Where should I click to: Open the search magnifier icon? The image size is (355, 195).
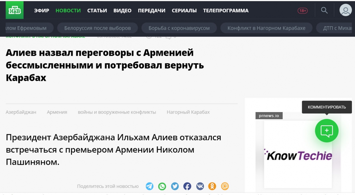324,11
